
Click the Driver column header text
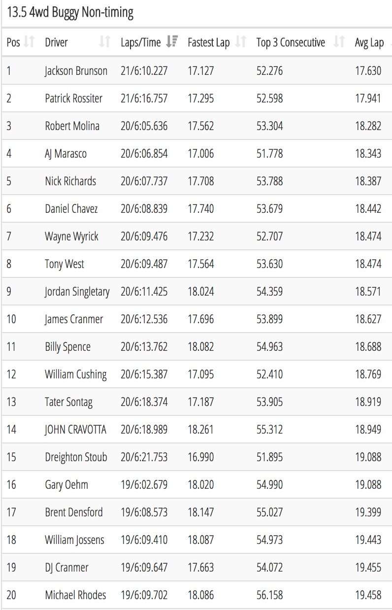57,43
